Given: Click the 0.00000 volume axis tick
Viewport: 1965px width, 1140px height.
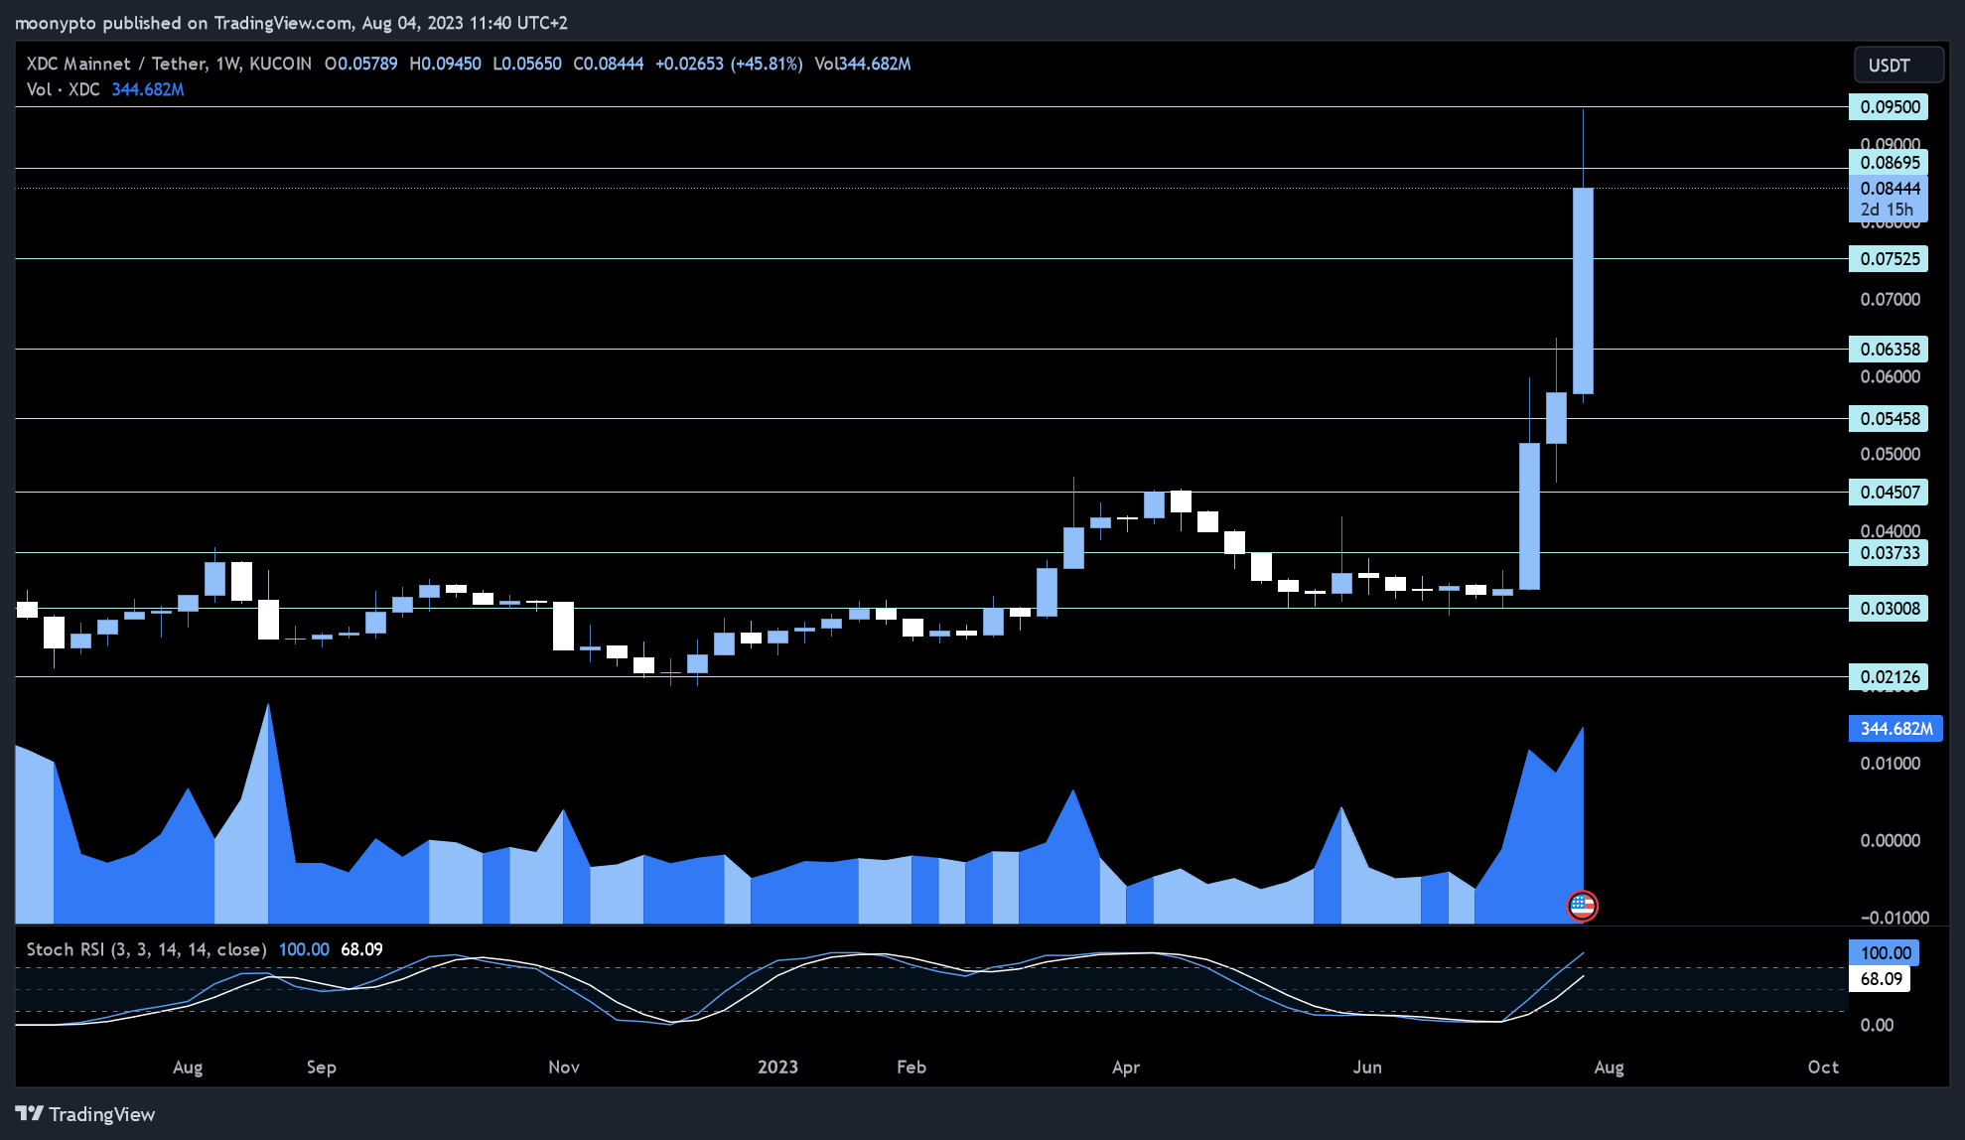Looking at the screenshot, I should [x=1890, y=841].
